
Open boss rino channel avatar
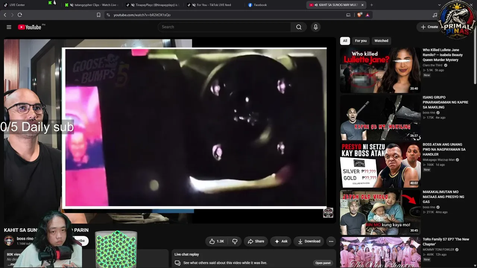point(9,240)
